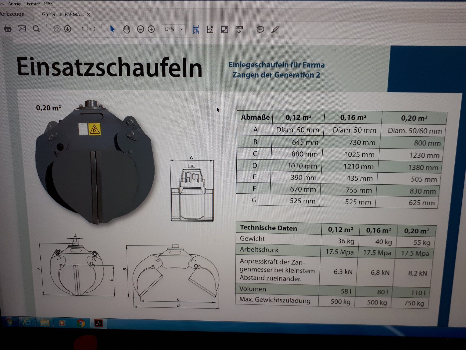The height and width of the screenshot is (350, 466).
Task: Click 'Einlegeschaufeln für Farma' subtitle text
Action: click(x=276, y=65)
